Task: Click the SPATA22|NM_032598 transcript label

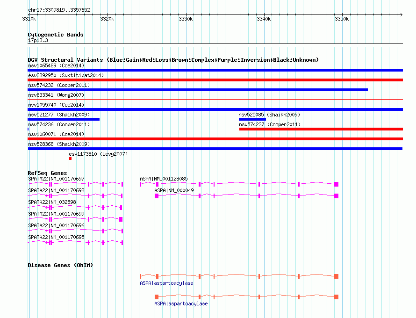Action: pos(52,202)
